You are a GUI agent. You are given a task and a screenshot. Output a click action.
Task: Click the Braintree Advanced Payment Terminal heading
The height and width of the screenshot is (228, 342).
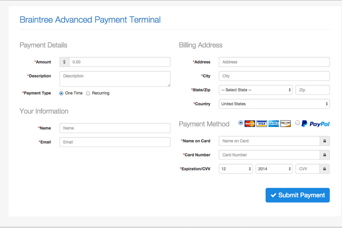point(90,20)
